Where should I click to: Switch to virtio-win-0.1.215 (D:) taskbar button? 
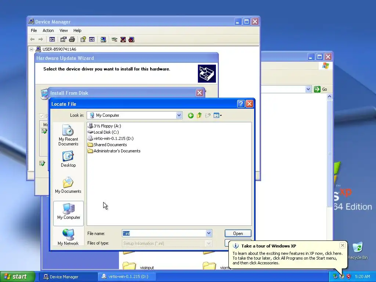click(127, 276)
